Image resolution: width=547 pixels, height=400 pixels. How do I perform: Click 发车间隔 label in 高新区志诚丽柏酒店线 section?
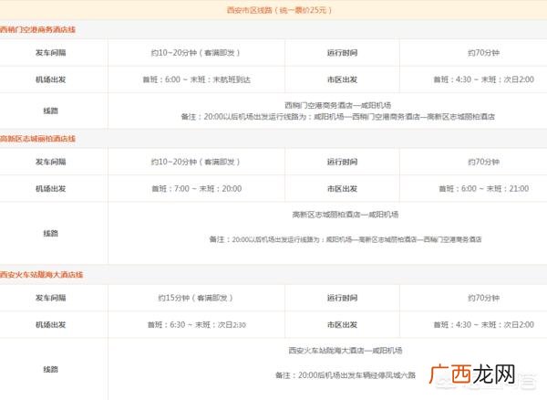tap(50, 162)
